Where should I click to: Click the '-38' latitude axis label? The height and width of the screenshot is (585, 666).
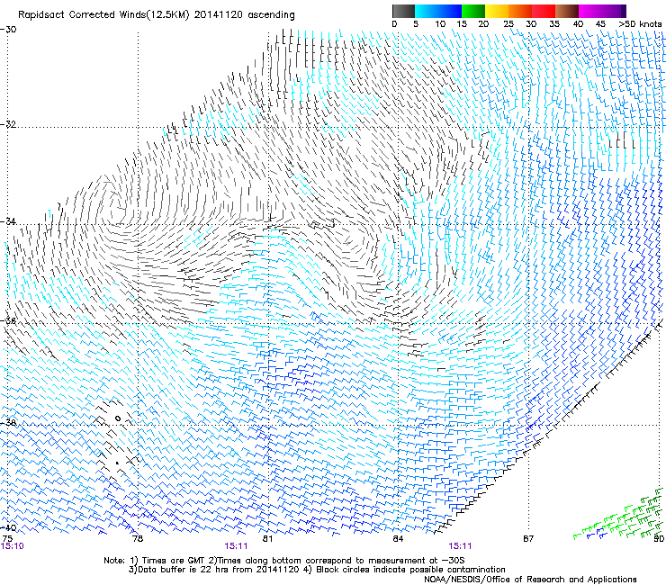tap(8, 423)
